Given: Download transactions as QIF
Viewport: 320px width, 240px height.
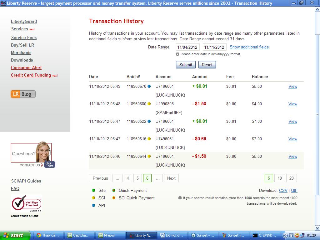Looking at the screenshot, I should (x=294, y=190).
